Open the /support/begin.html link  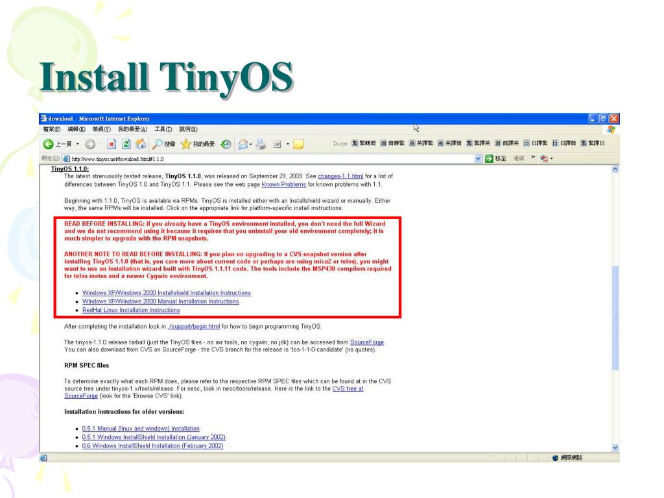194,327
